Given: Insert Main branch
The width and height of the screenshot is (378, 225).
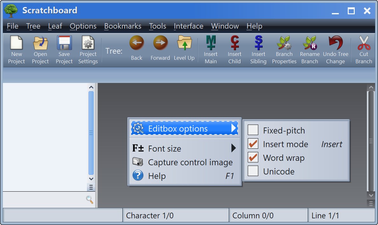Looking at the screenshot, I should [211, 50].
